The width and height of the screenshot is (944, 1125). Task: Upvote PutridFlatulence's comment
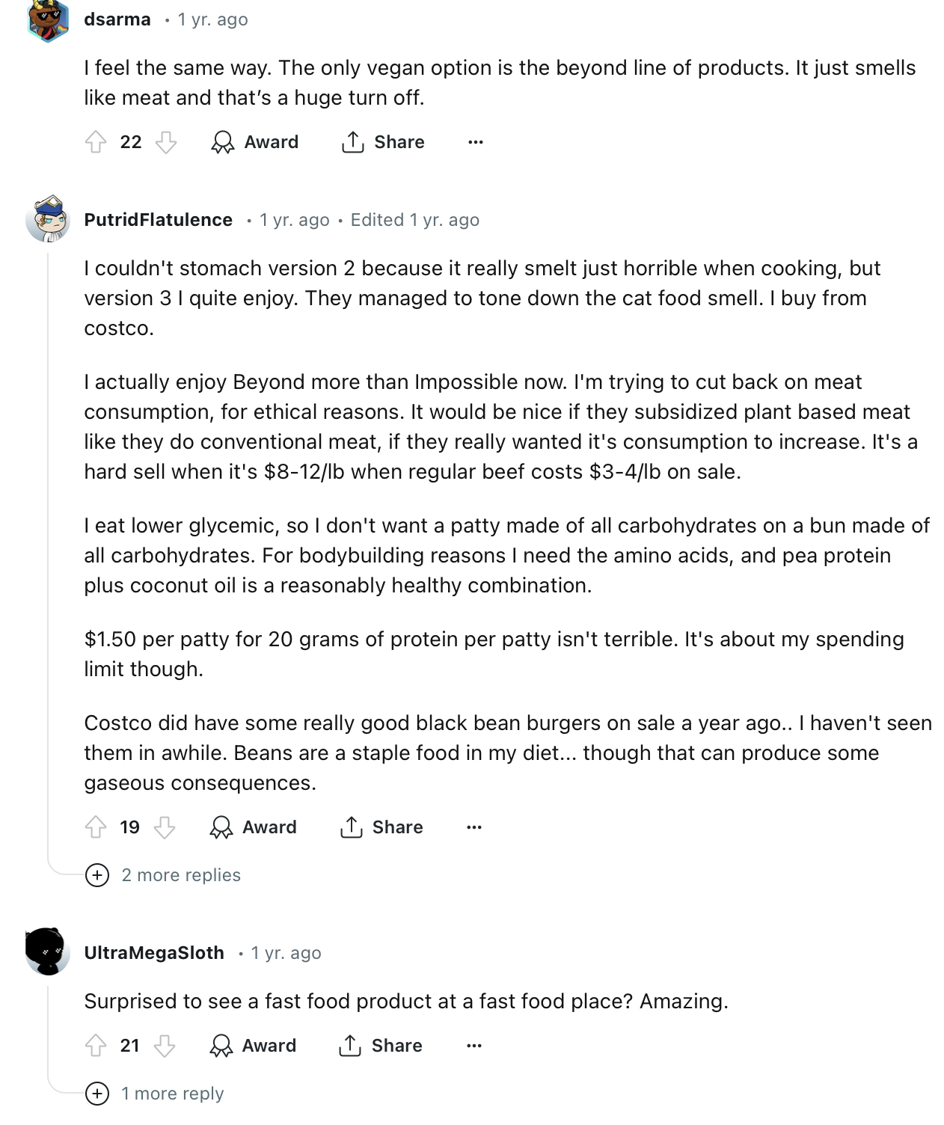(96, 827)
